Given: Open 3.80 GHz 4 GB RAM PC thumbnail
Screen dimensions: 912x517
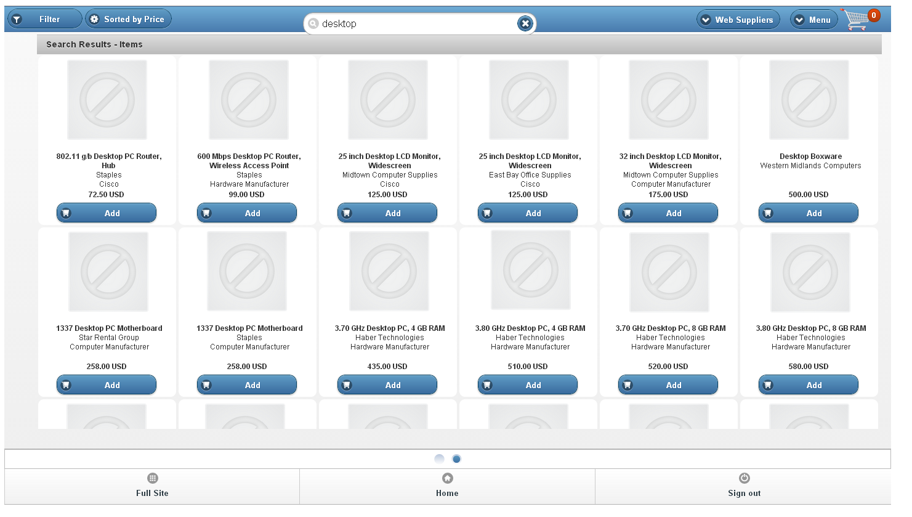Looking at the screenshot, I should tap(531, 270).
